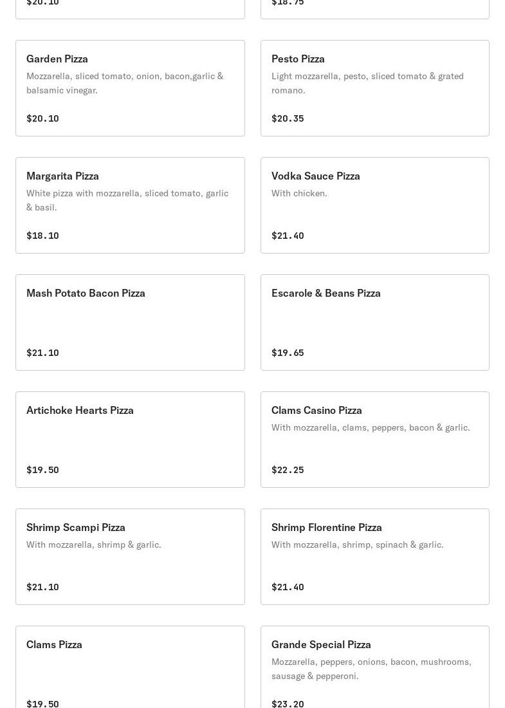Open the Shrimp Scampi Pizza card
Screen dimensions: 505x708
[130, 557]
